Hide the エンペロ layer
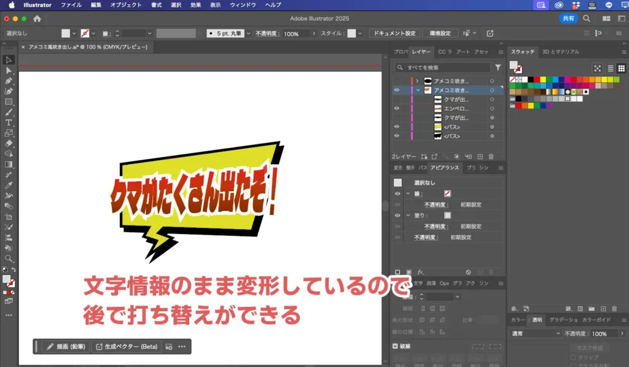The image size is (629, 367). click(x=396, y=108)
